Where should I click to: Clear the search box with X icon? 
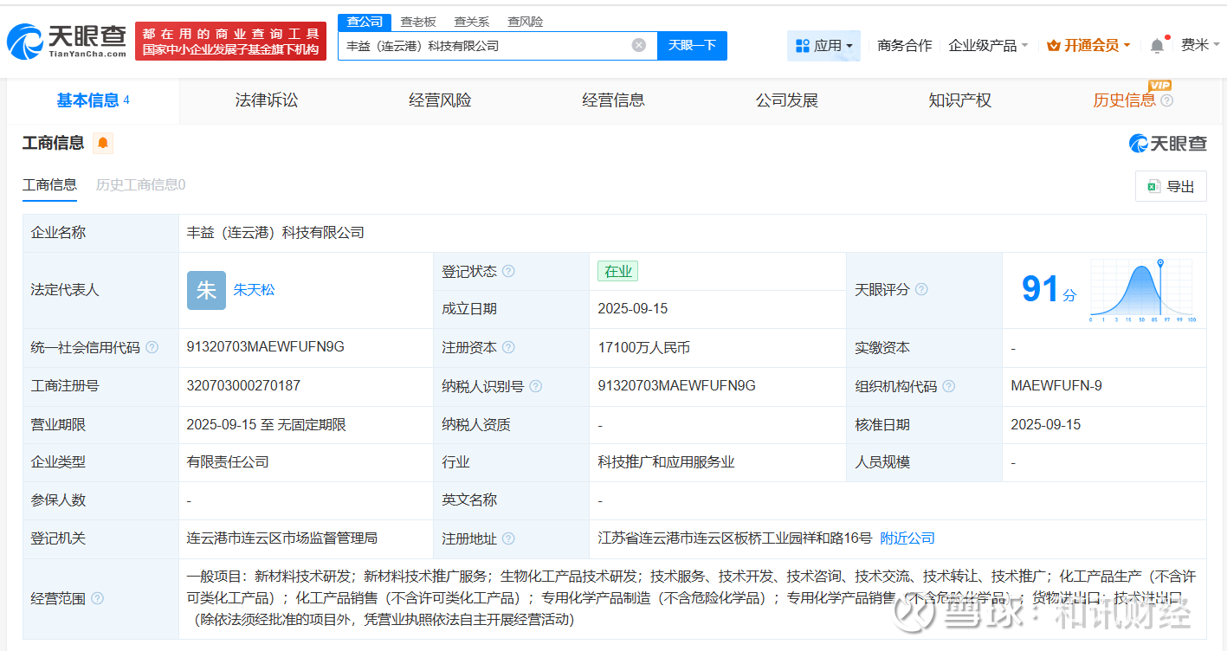coord(639,45)
